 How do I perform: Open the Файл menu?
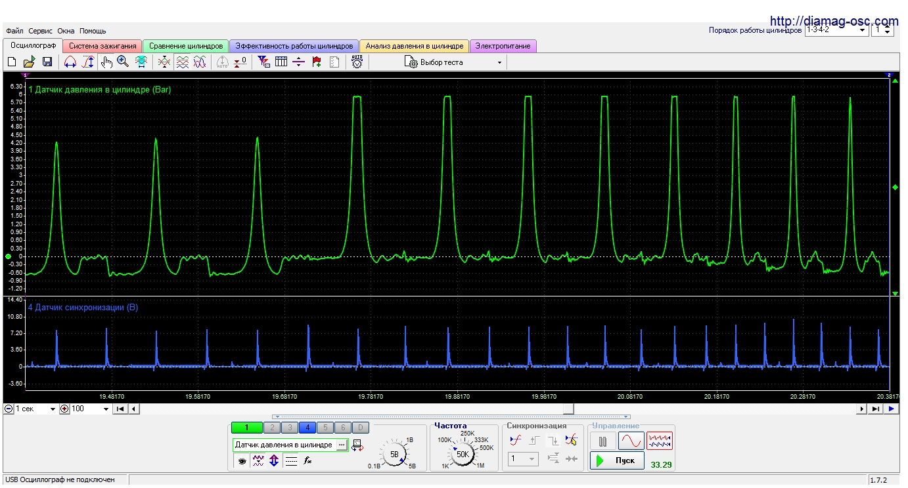click(14, 31)
